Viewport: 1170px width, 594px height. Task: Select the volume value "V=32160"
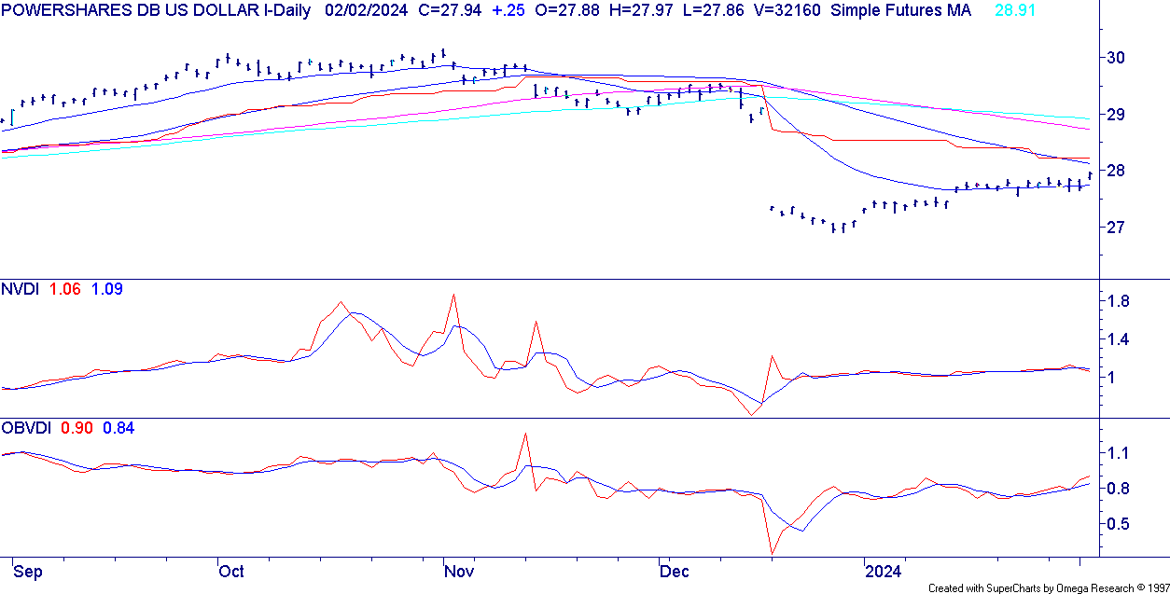click(787, 10)
